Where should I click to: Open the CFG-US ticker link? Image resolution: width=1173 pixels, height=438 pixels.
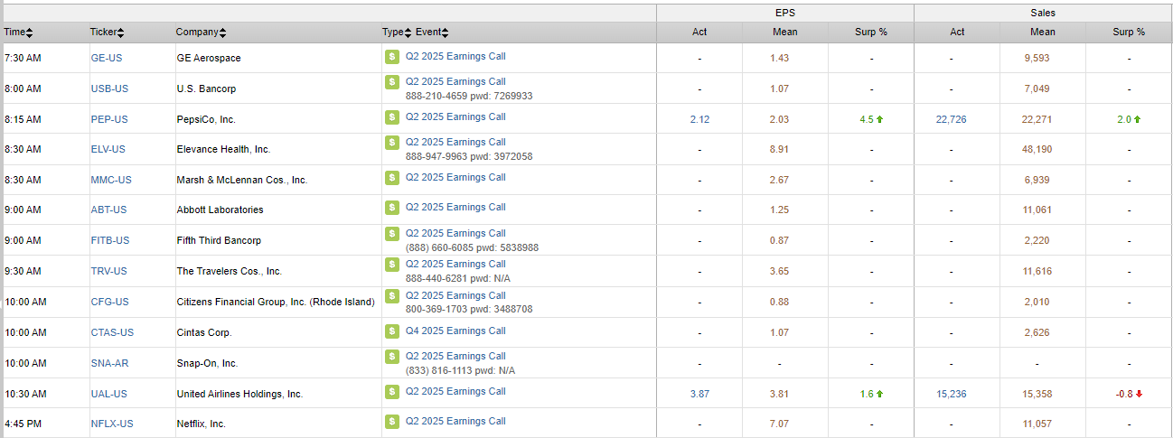[110, 303]
